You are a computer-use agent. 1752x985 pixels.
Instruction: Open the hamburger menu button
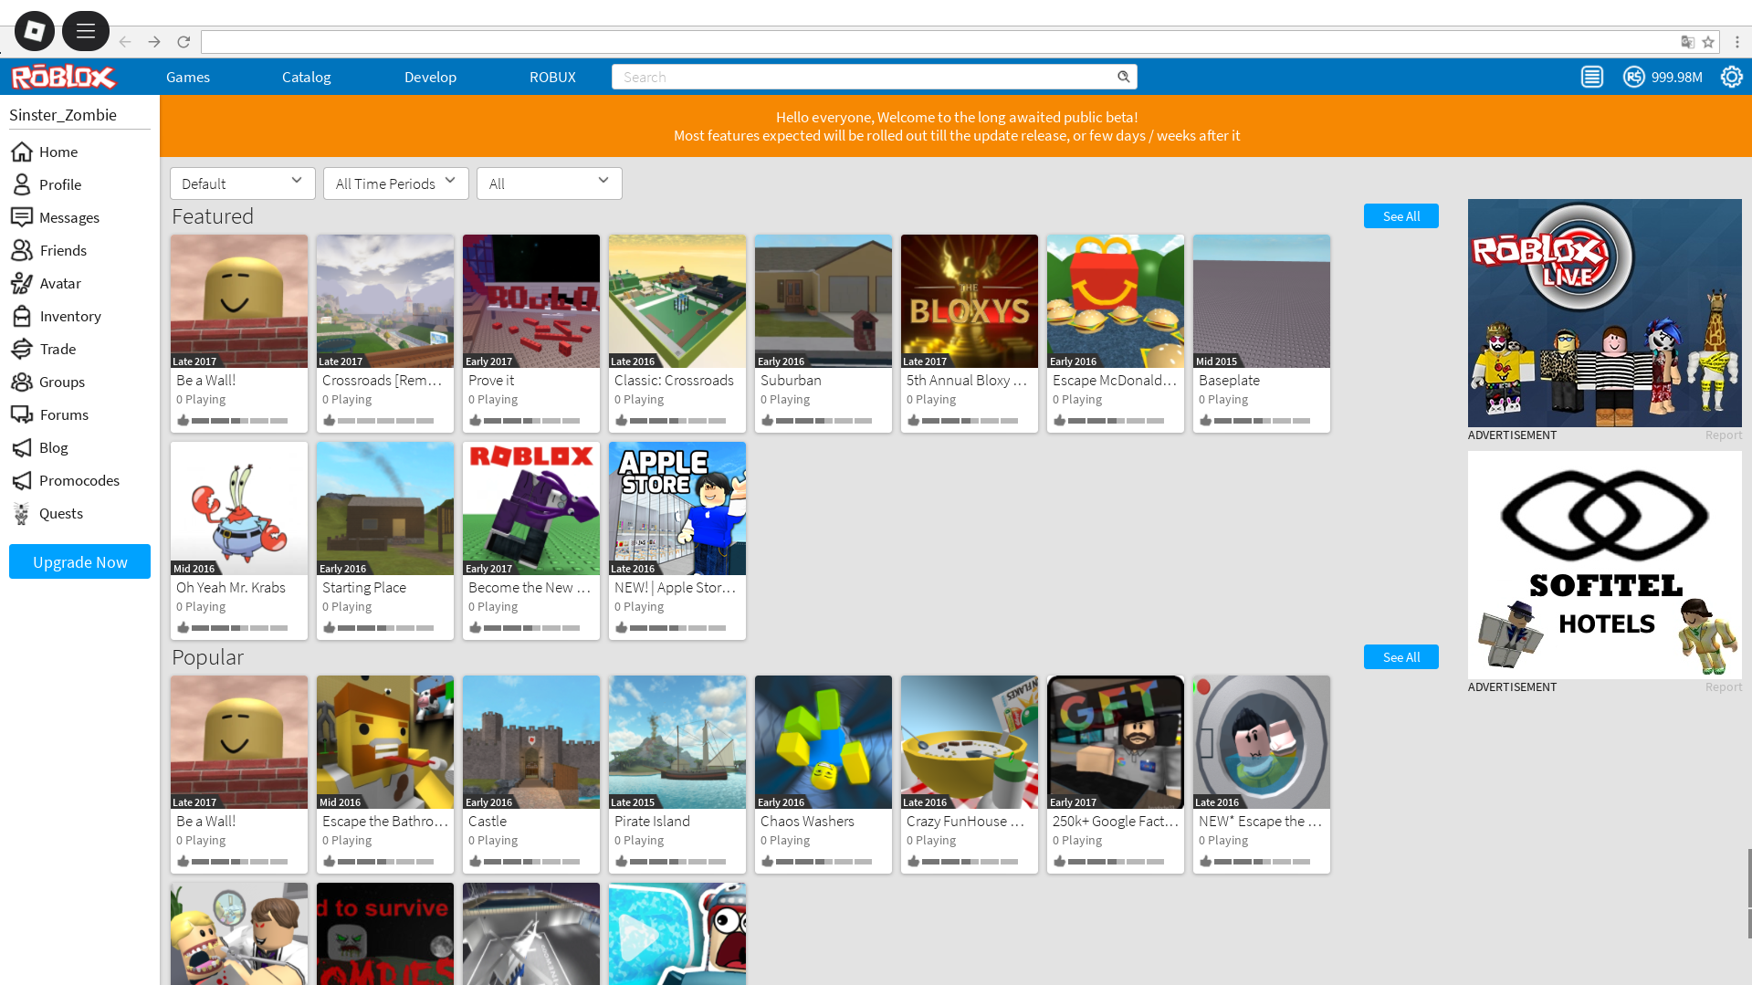click(x=86, y=32)
